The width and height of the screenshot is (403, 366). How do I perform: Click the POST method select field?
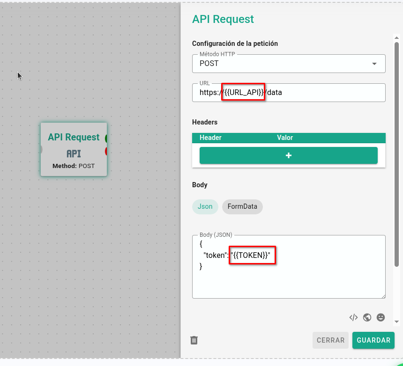(x=281, y=64)
